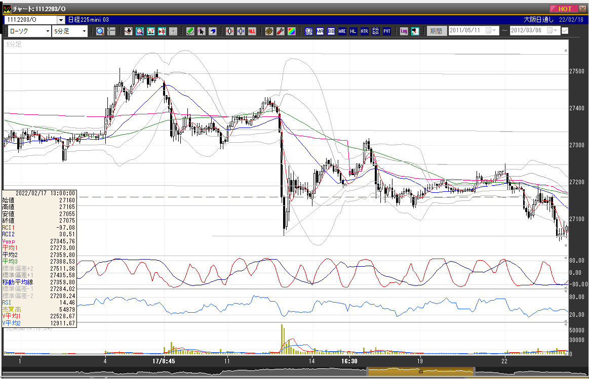Open the gear chip settings icon

(269, 31)
